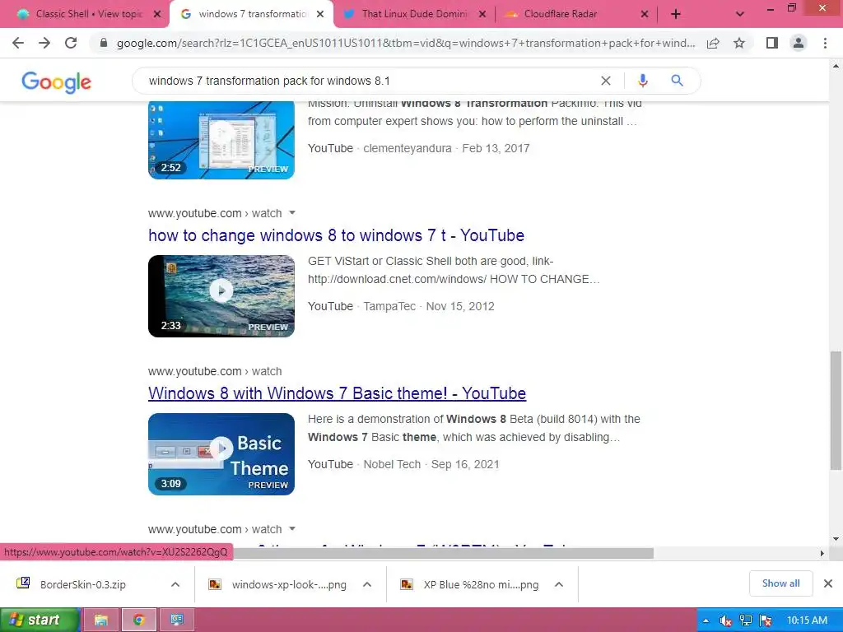Bookmark this page with the star
843x632 pixels.
[739, 43]
